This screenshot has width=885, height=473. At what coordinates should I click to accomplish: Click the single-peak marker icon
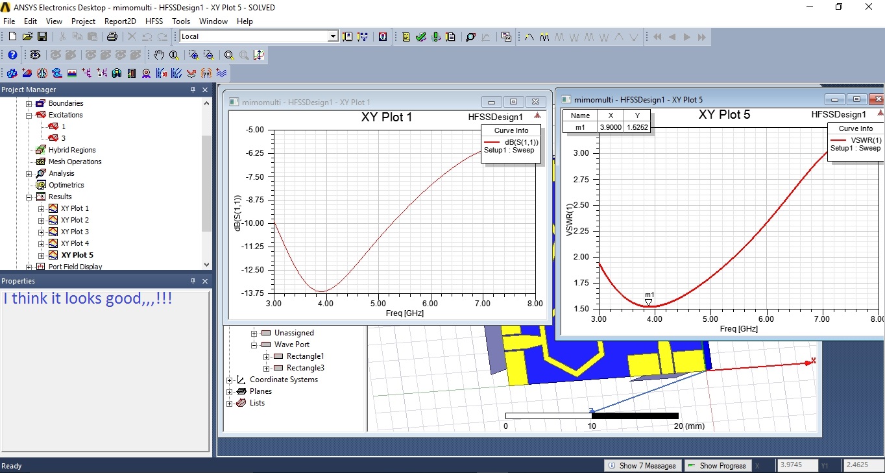click(529, 37)
